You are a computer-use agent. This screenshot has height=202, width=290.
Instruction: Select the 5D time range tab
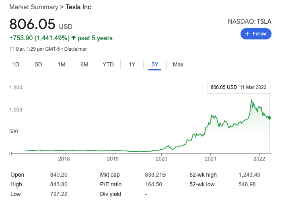39,64
